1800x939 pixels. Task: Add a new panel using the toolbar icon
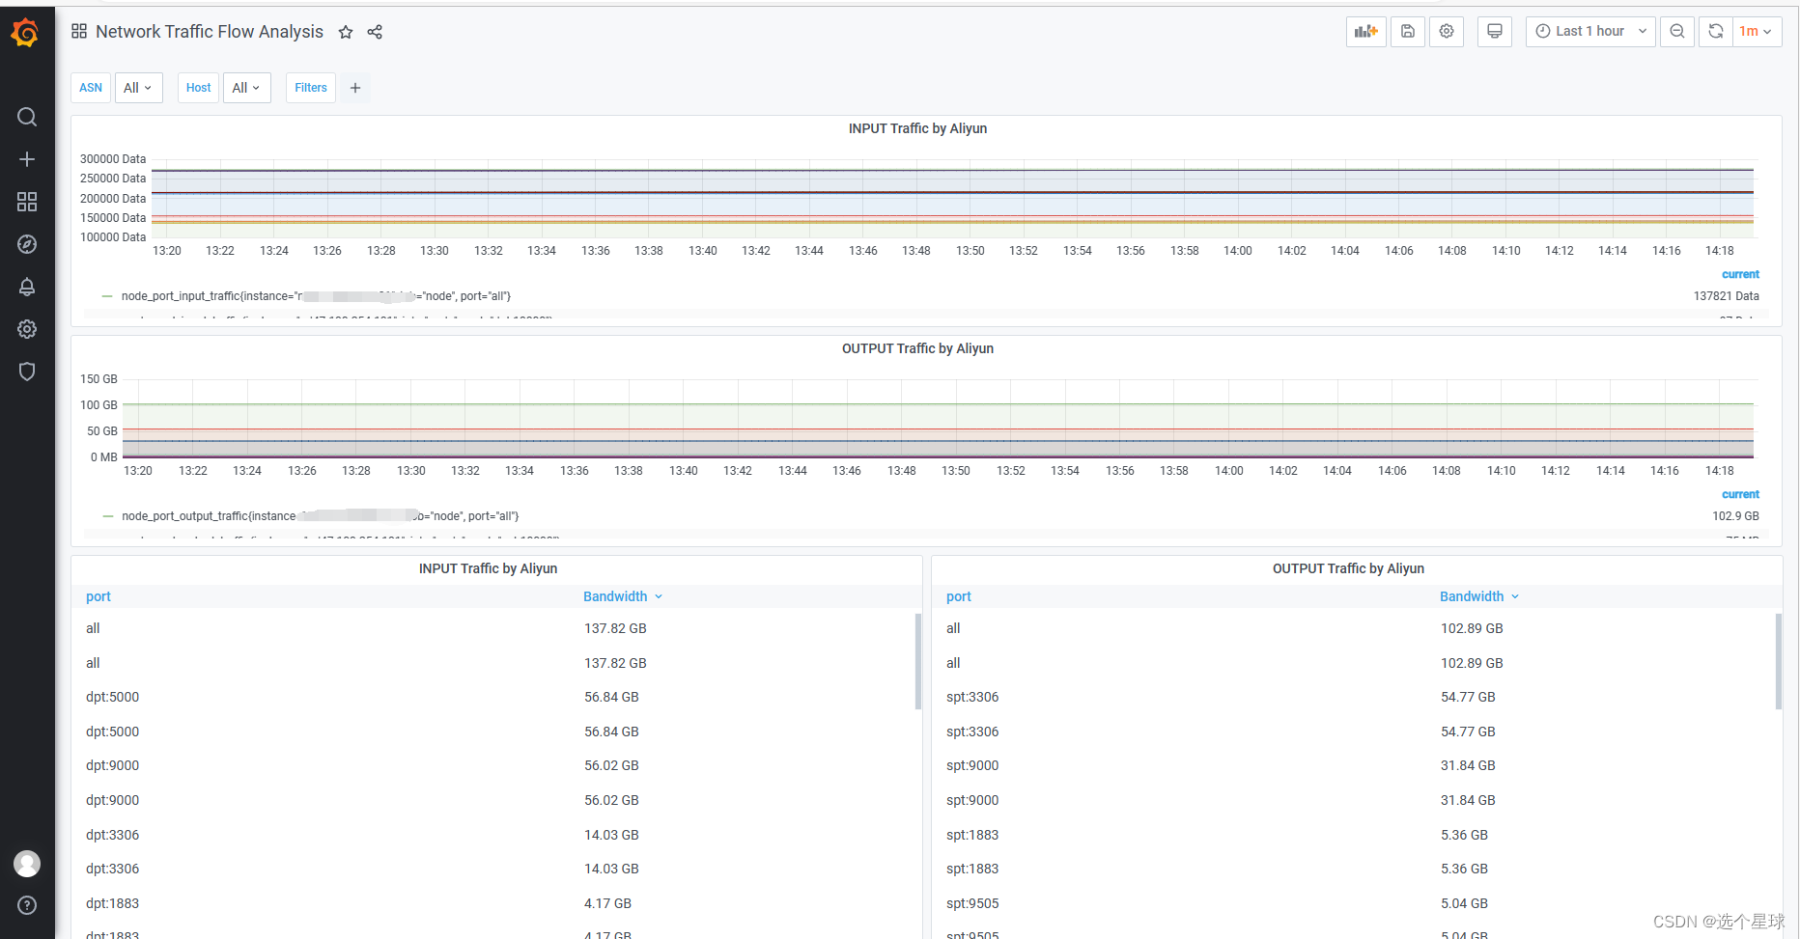(x=1365, y=31)
